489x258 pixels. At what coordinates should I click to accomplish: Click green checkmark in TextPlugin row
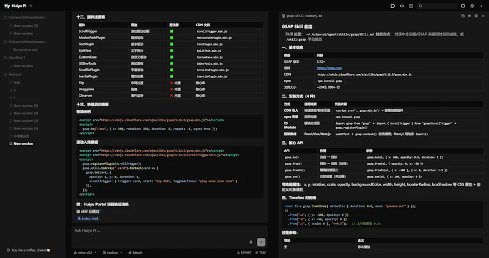click(172, 44)
